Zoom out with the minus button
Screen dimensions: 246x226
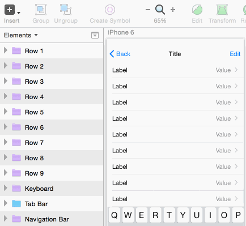point(148,10)
